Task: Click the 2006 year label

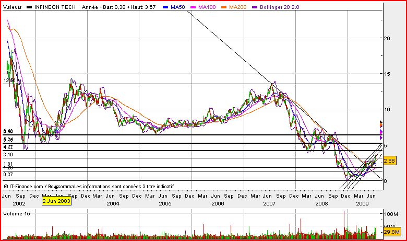Action: (218, 203)
